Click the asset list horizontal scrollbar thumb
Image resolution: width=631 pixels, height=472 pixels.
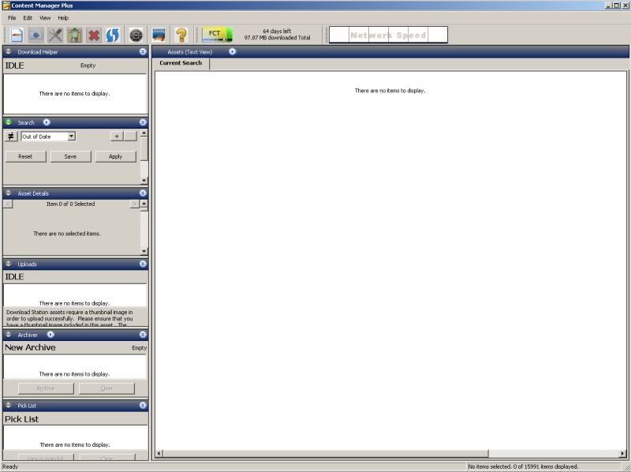pos(326,454)
